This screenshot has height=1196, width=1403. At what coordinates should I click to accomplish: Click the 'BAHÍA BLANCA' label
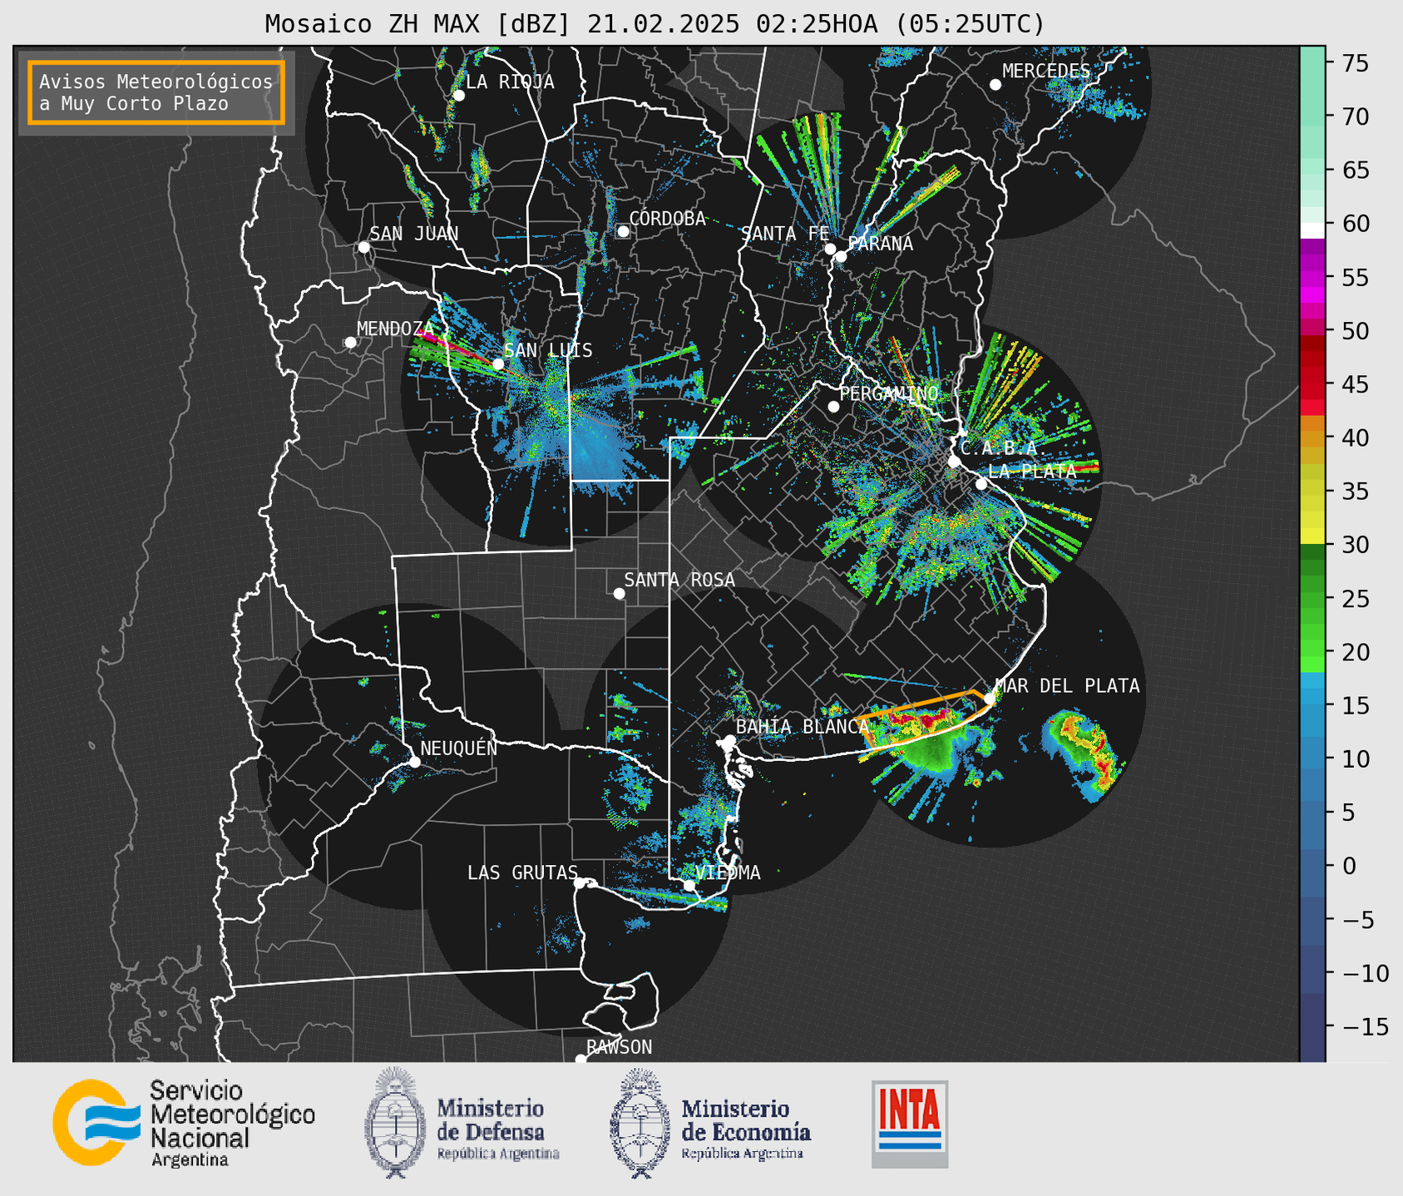803,727
